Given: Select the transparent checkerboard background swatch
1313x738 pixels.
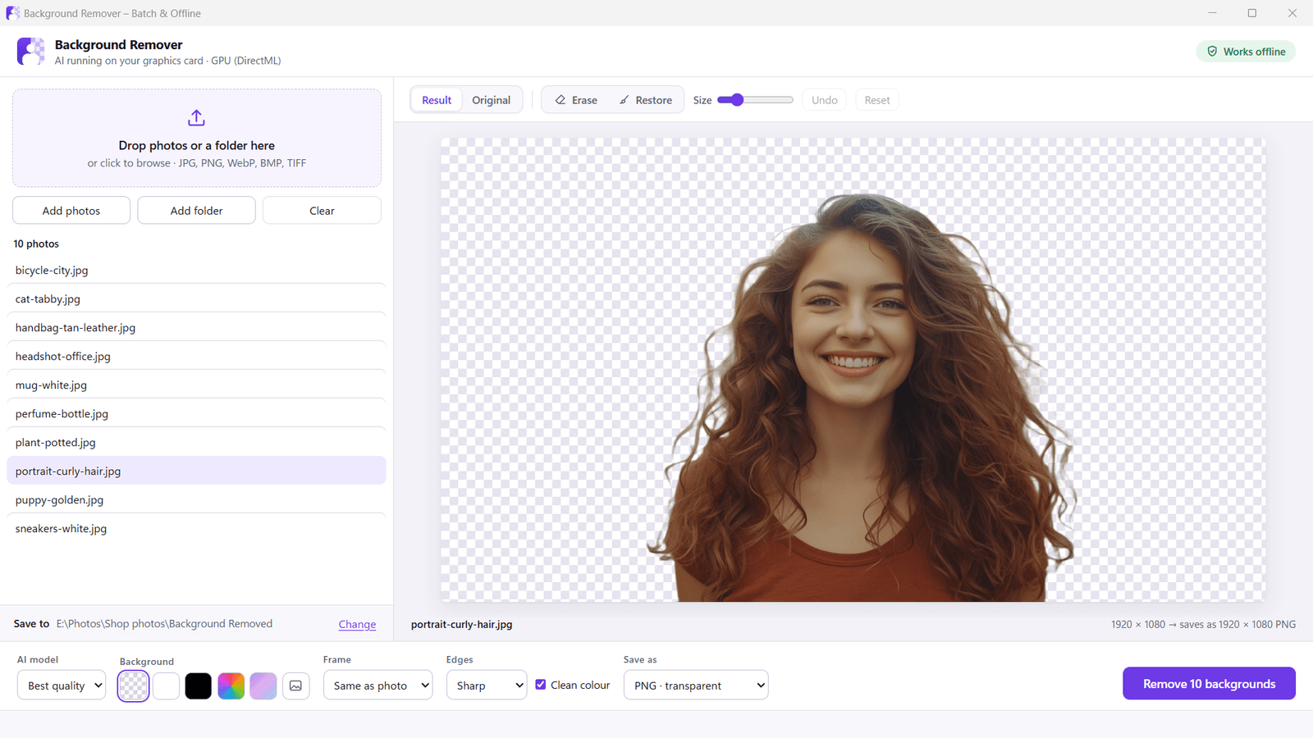Looking at the screenshot, I should 133,686.
